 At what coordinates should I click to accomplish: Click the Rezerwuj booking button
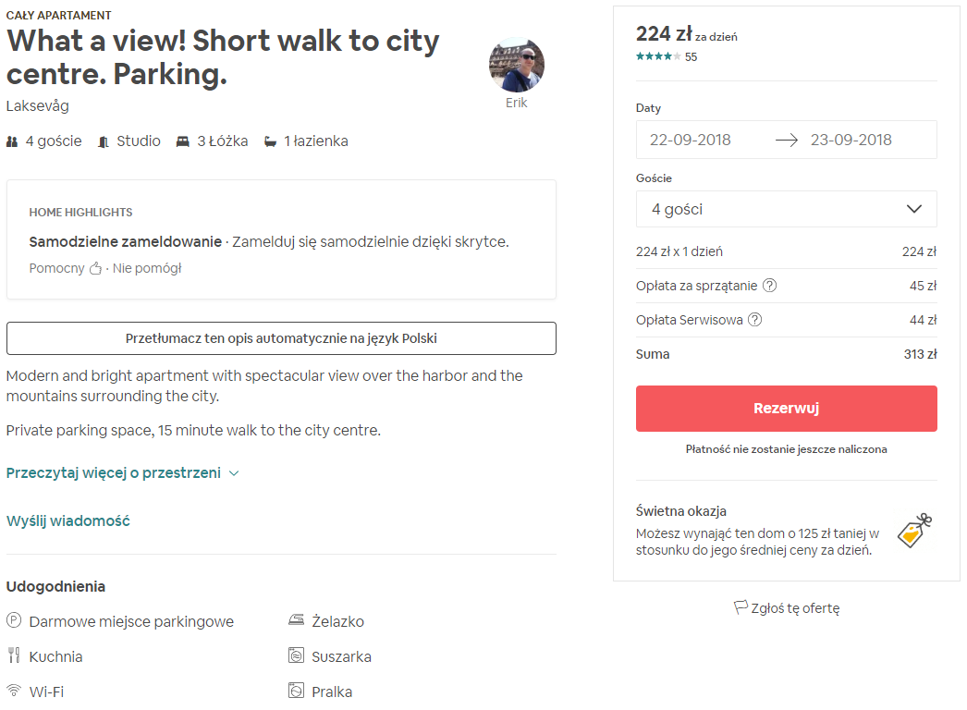point(786,409)
